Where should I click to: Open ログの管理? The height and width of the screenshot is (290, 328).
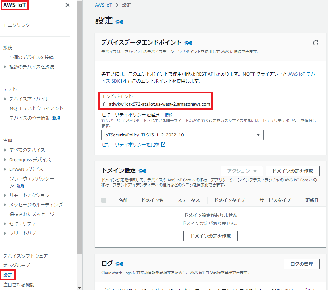pyautogui.click(x=302, y=264)
